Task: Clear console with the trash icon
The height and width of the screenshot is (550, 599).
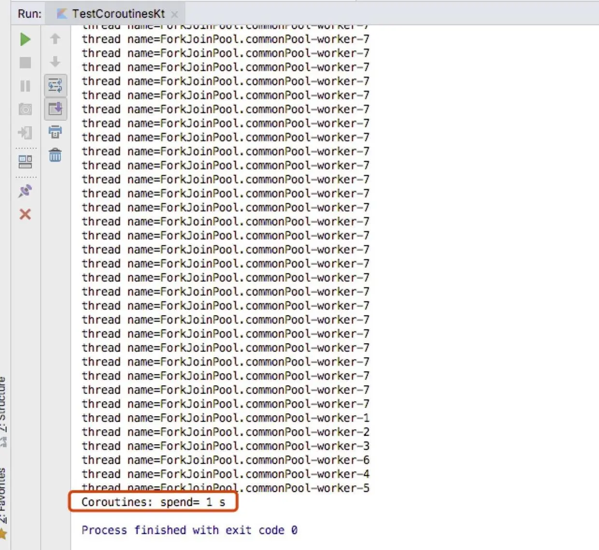Action: pos(55,155)
